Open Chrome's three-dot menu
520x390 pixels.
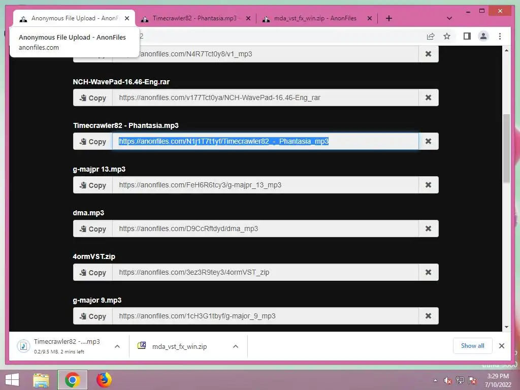click(500, 36)
